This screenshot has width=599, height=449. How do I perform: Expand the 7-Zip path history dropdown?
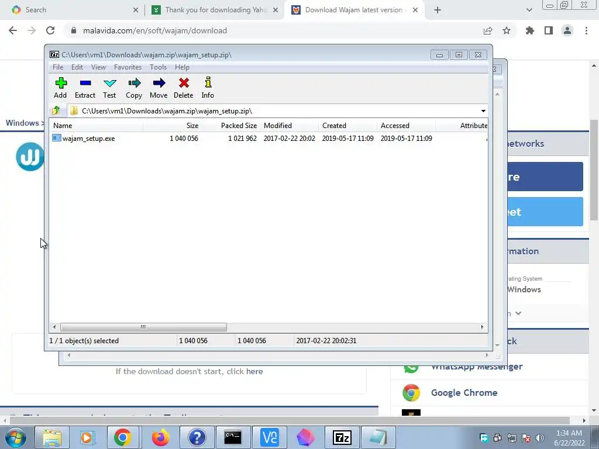pos(483,111)
